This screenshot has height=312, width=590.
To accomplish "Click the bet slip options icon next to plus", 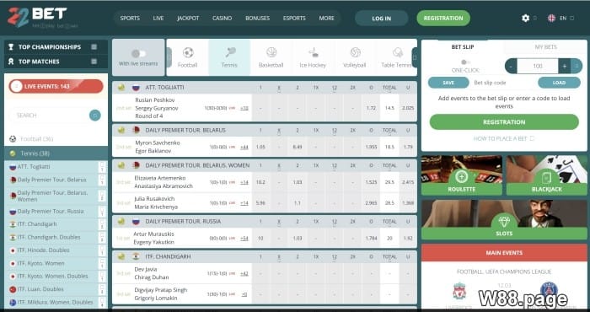I will click(x=577, y=67).
